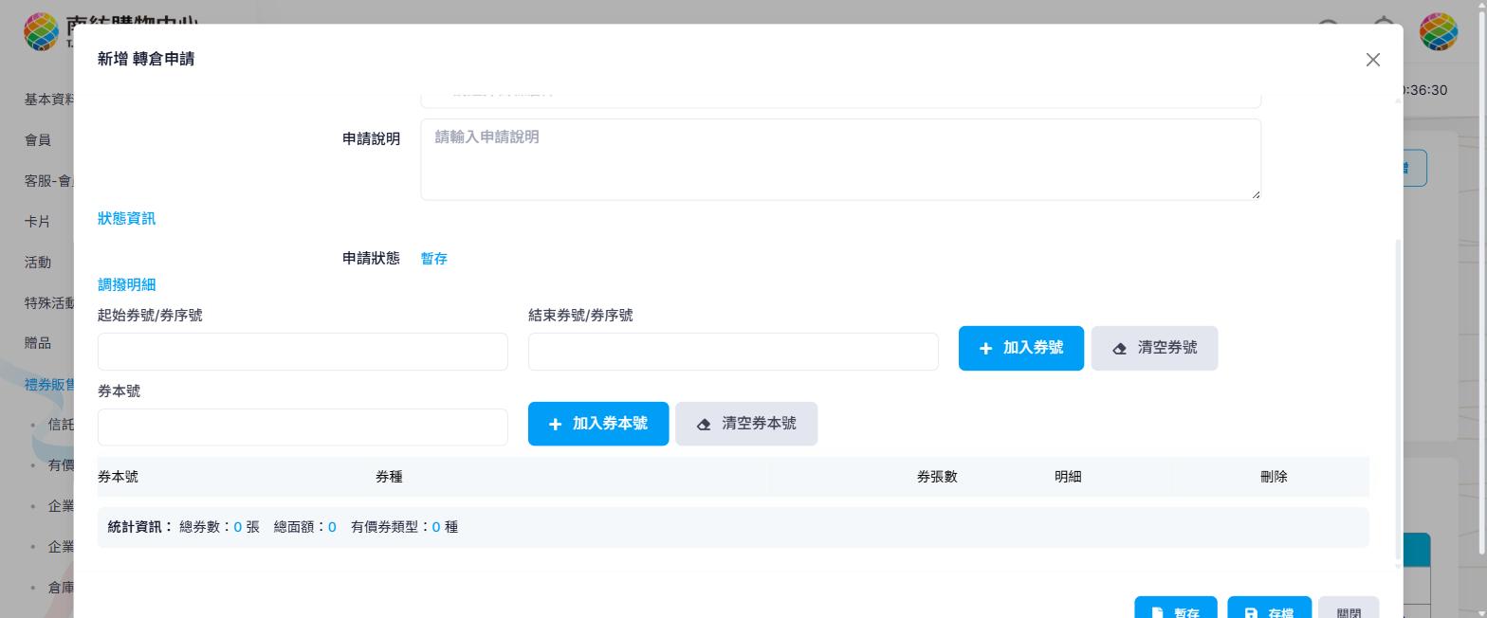Image resolution: width=1487 pixels, height=618 pixels.
Task: Open 會員 in the sidebar behind the dialog
Action: click(38, 140)
